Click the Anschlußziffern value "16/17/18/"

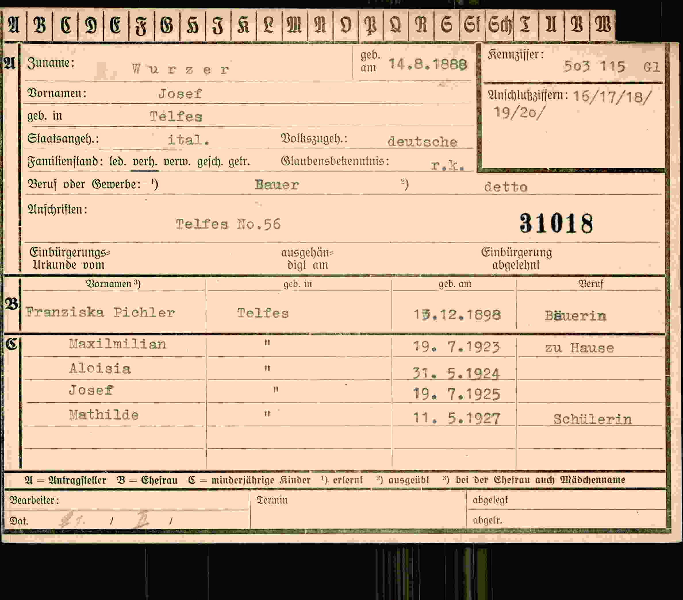click(x=612, y=97)
